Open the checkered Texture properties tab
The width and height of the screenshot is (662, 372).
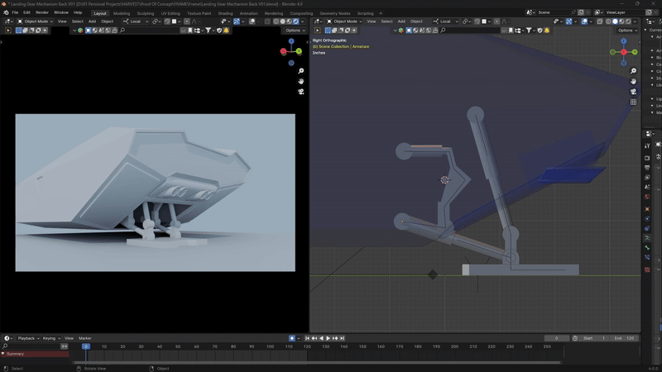647,269
